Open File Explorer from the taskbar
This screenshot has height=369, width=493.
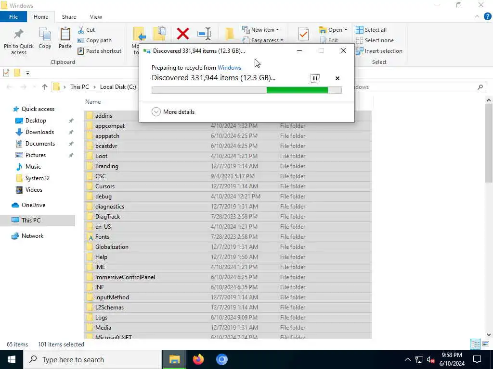coord(174,359)
